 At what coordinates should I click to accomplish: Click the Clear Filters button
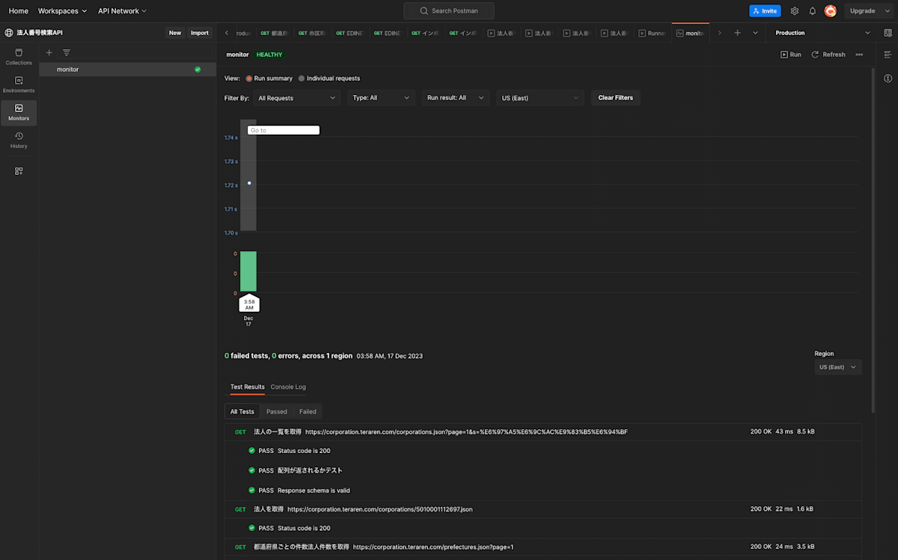pyautogui.click(x=615, y=98)
